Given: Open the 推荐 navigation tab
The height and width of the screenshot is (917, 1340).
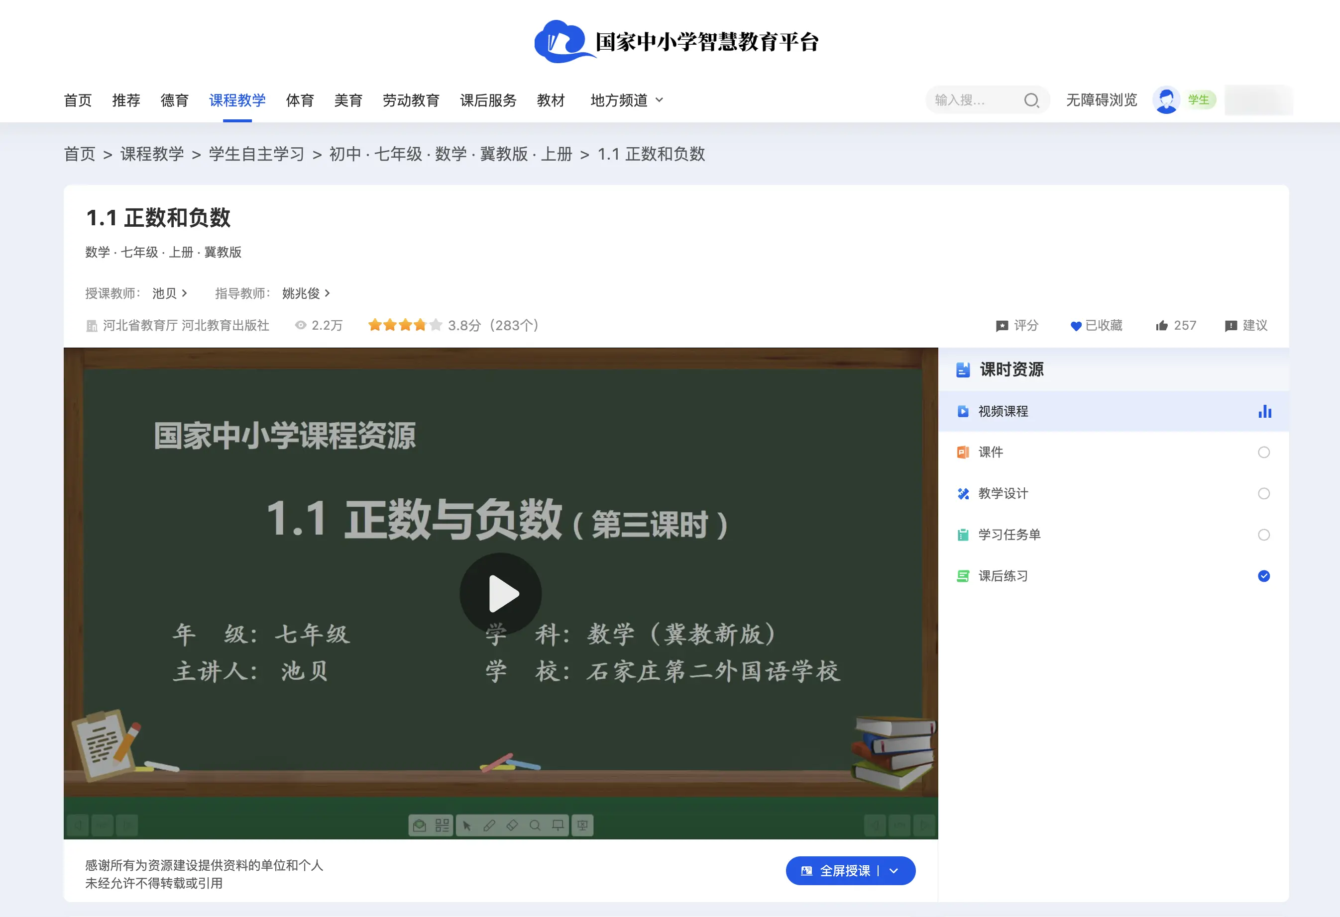Looking at the screenshot, I should tap(126, 100).
